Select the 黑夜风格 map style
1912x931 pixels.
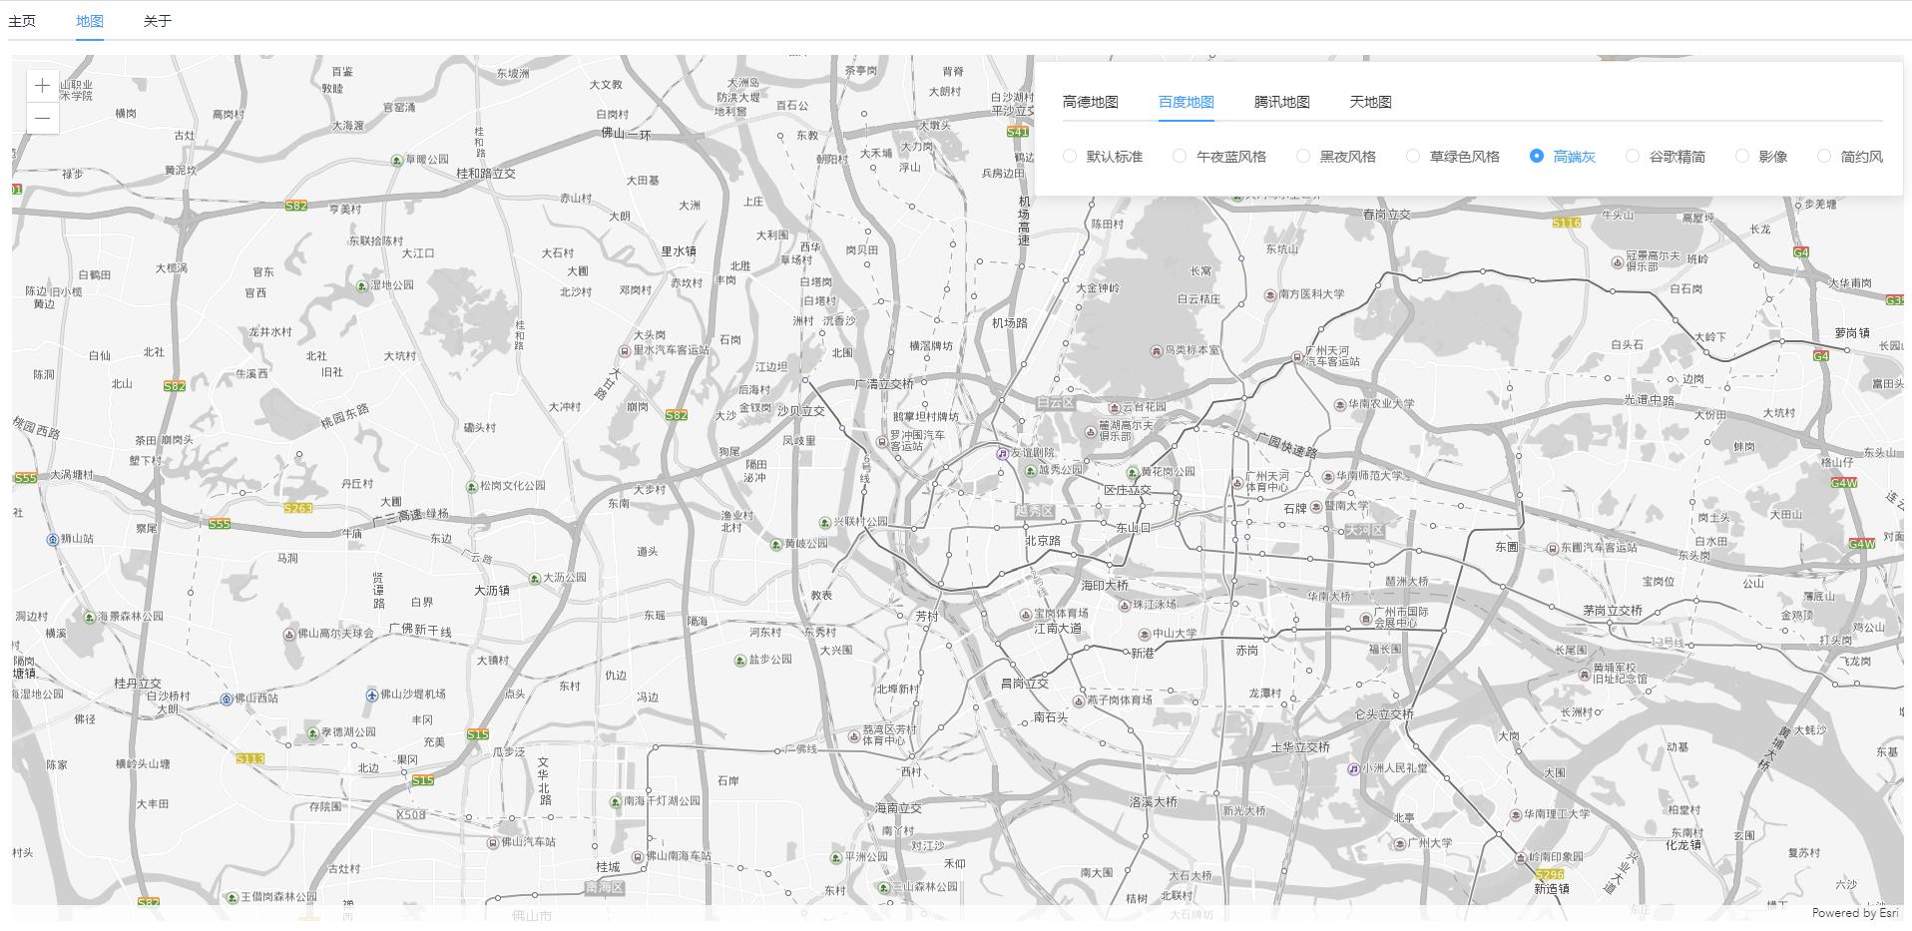(x=1302, y=156)
